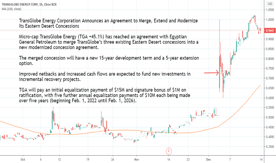Click the 0.4000 price axis label
This screenshot has width=276, height=163.
270,137
